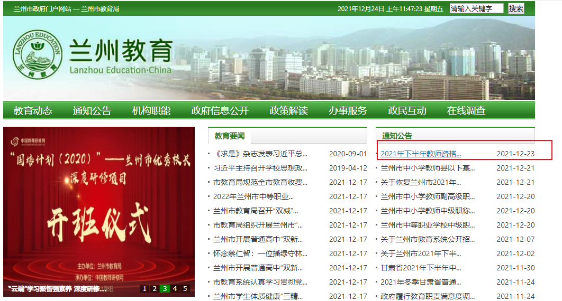Click the 2021-12-02 date in 通知公告

pyautogui.click(x=515, y=254)
